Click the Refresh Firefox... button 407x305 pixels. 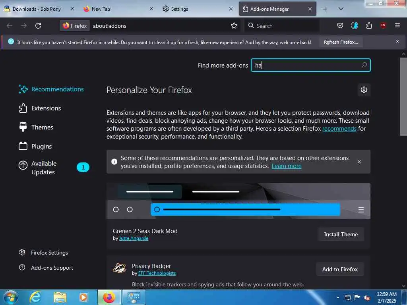coord(341,42)
